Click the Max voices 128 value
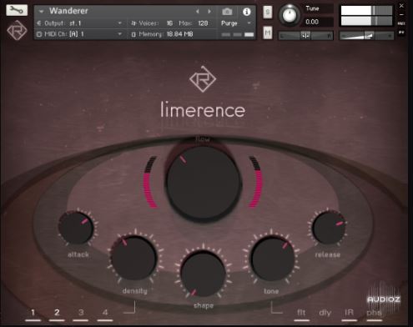 coord(203,23)
